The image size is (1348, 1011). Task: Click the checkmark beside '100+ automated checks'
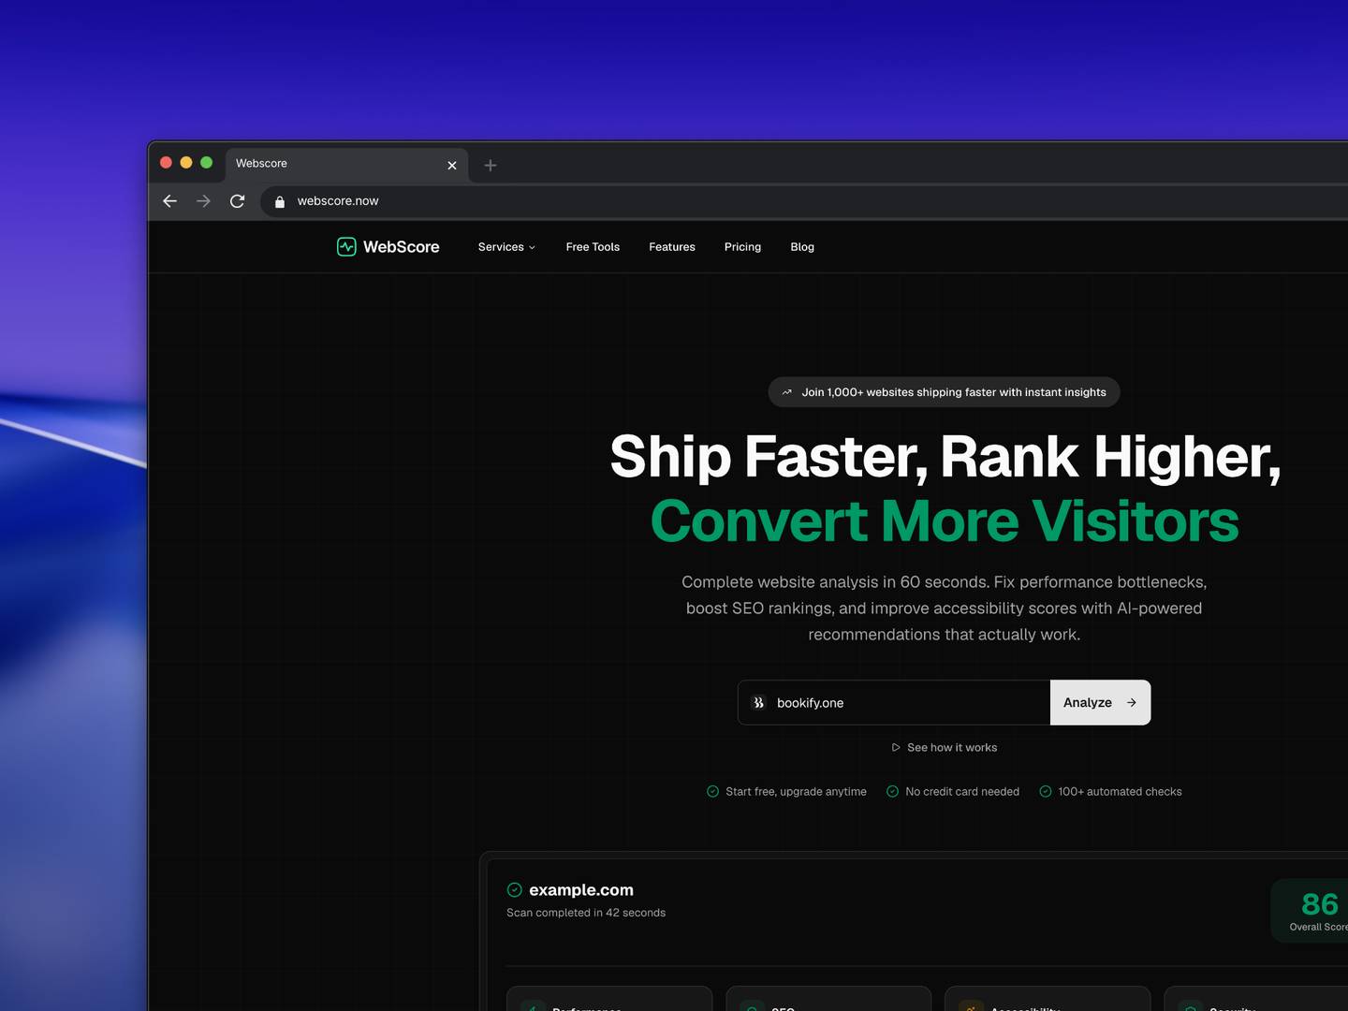[x=1045, y=791]
